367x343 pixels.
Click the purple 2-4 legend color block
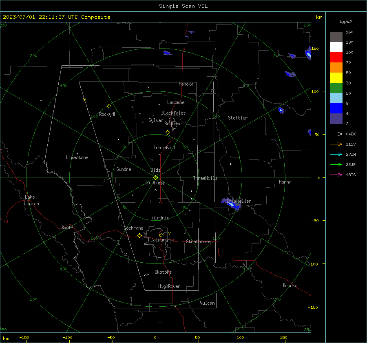click(336, 118)
